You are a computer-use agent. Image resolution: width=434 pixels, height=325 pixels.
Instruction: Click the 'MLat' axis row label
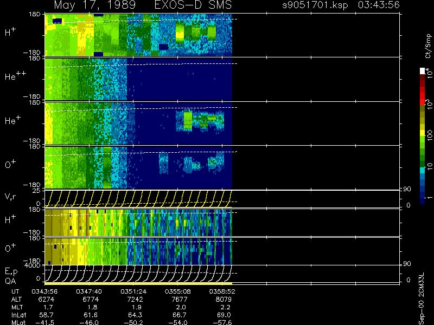18,322
